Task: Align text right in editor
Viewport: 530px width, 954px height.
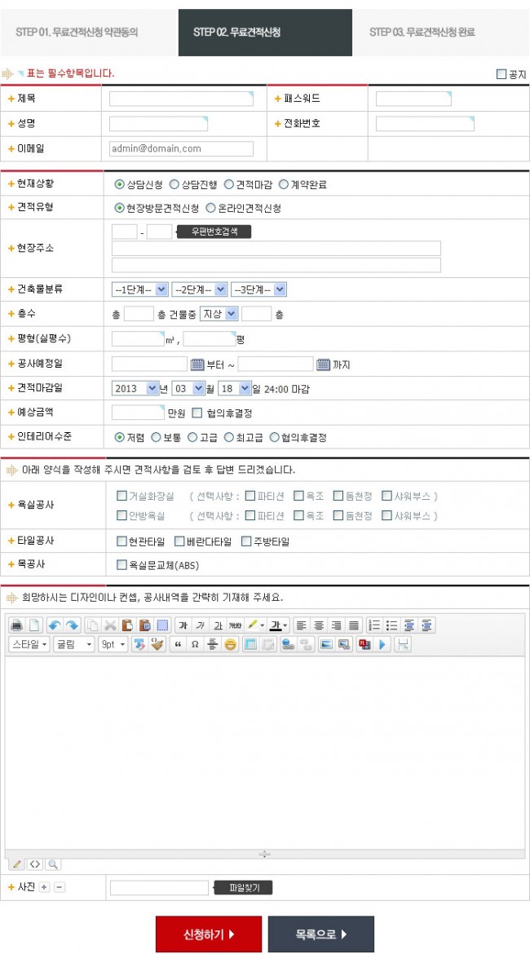Action: coord(336,625)
